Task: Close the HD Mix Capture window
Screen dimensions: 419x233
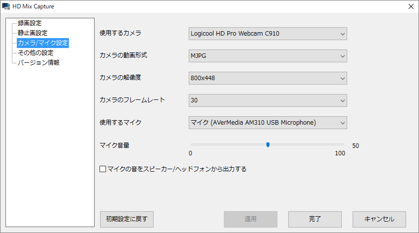Action: (x=411, y=6)
